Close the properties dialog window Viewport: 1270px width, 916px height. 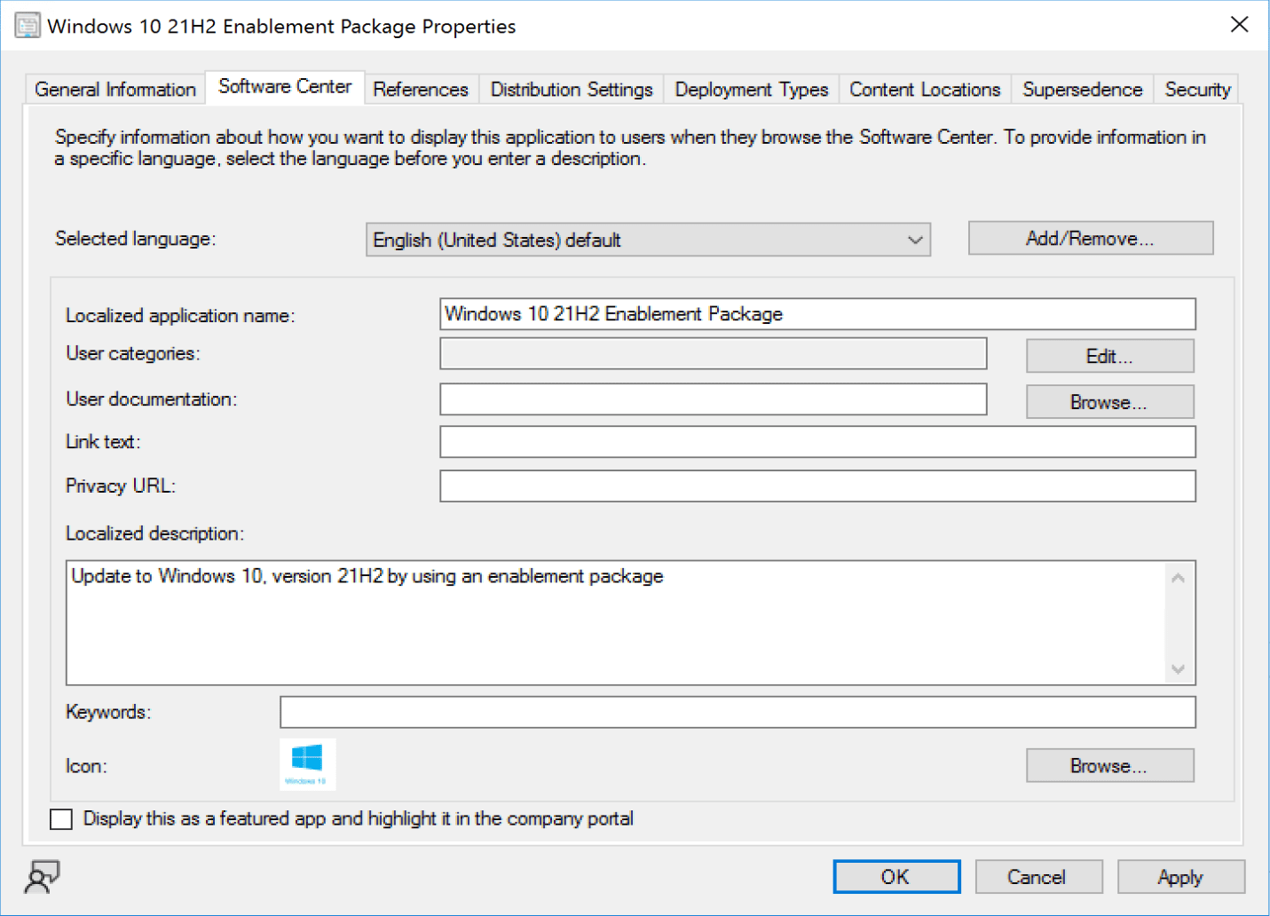(x=1239, y=25)
